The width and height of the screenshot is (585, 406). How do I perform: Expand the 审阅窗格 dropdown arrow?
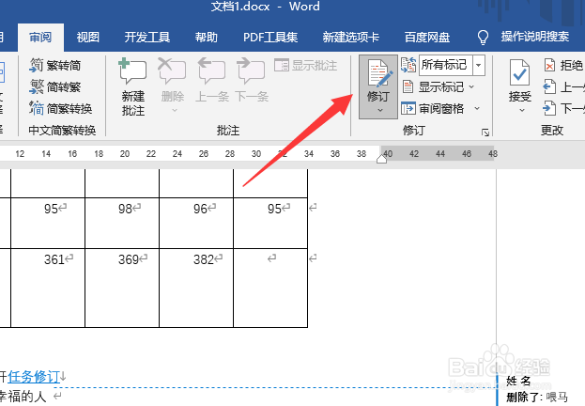coord(477,108)
